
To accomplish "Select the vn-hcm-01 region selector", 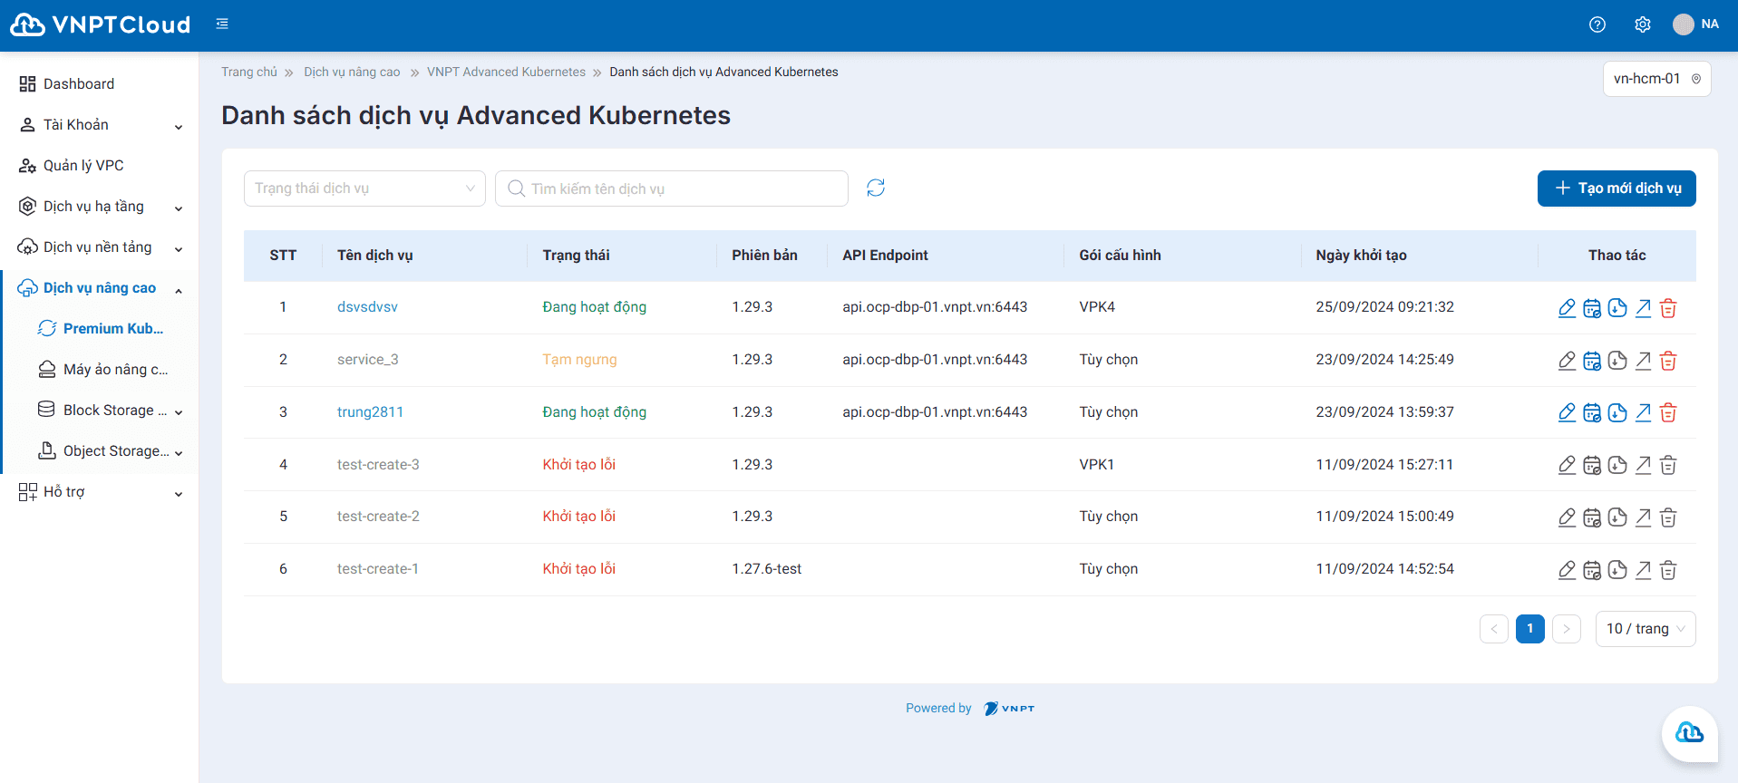I will (x=1656, y=79).
